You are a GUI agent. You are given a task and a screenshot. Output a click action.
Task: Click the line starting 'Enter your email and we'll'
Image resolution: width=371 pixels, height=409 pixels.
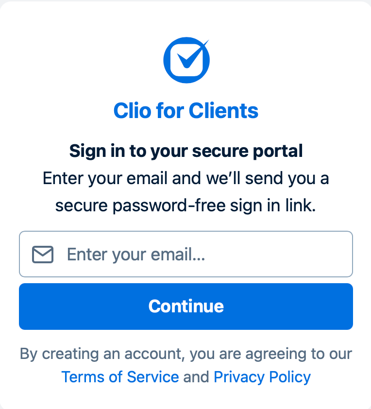click(x=186, y=179)
